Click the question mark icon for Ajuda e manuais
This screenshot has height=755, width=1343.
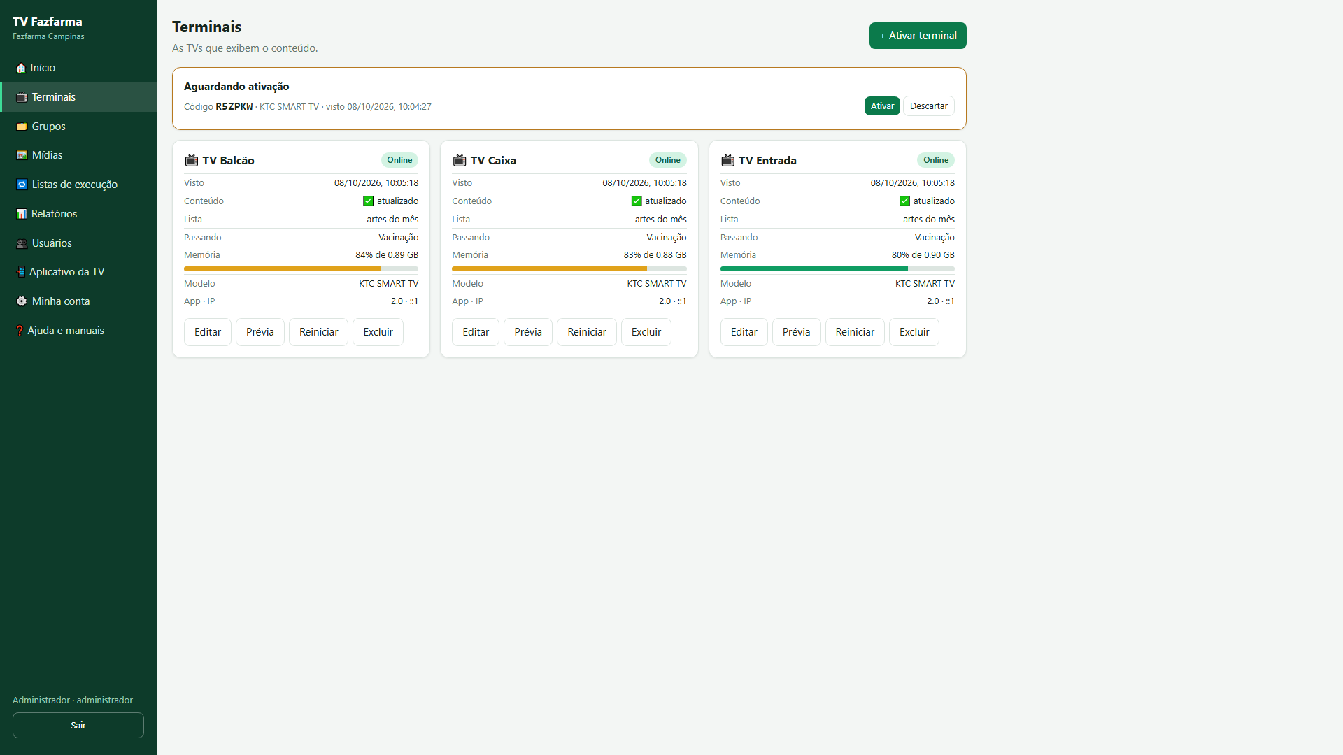click(x=20, y=331)
